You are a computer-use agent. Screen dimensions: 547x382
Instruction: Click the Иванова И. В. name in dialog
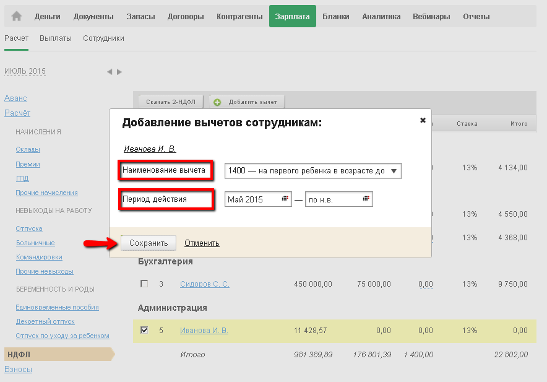150,149
